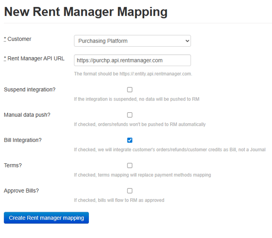This screenshot has height=238, width=272.
Task: Enable the Approve Bills checkbox
Action: pyautogui.click(x=130, y=191)
